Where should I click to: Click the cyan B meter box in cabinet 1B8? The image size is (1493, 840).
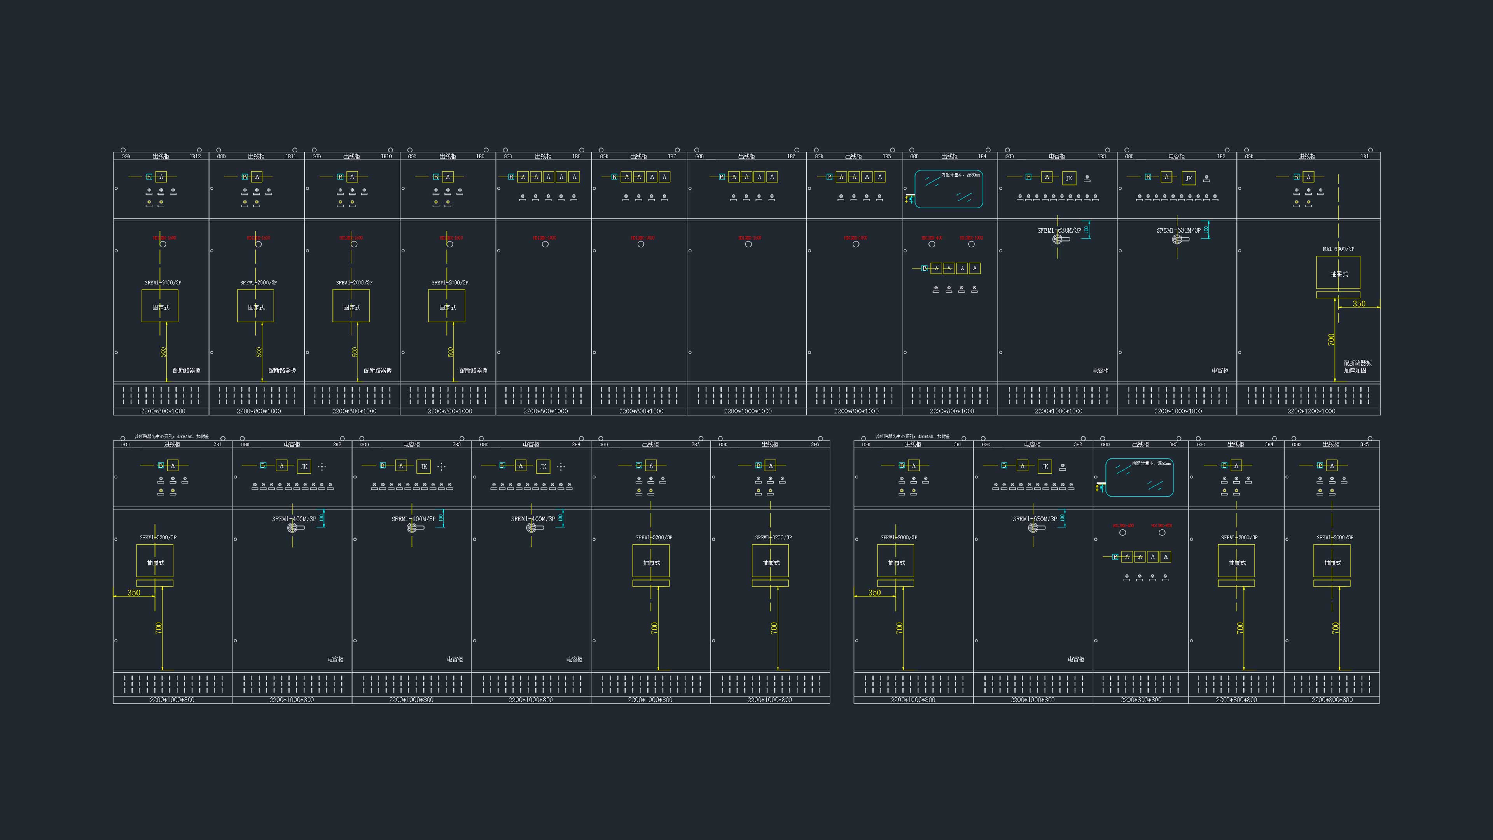511,177
